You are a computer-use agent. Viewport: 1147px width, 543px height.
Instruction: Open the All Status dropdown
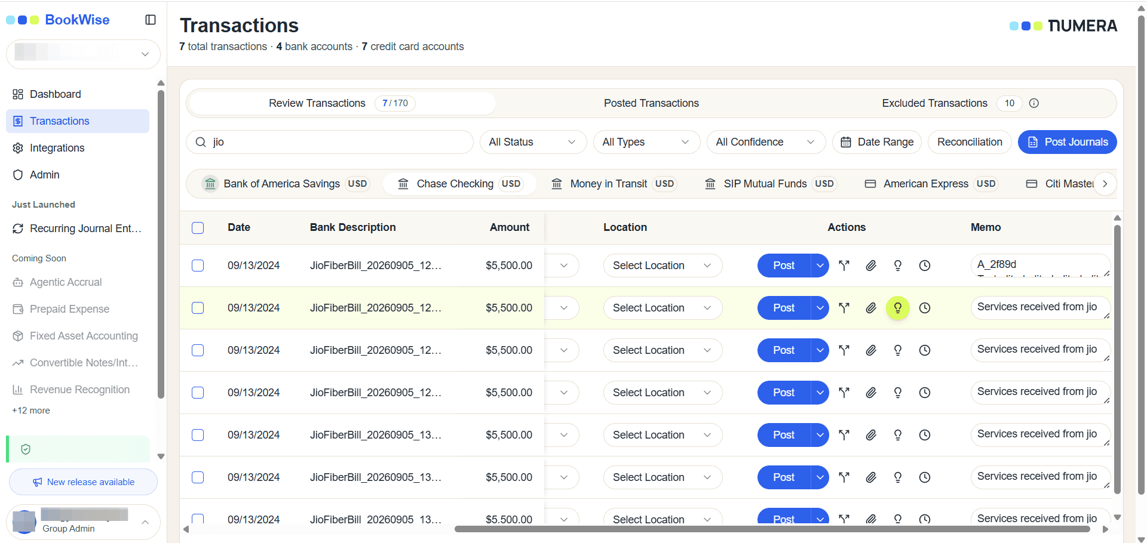click(533, 142)
